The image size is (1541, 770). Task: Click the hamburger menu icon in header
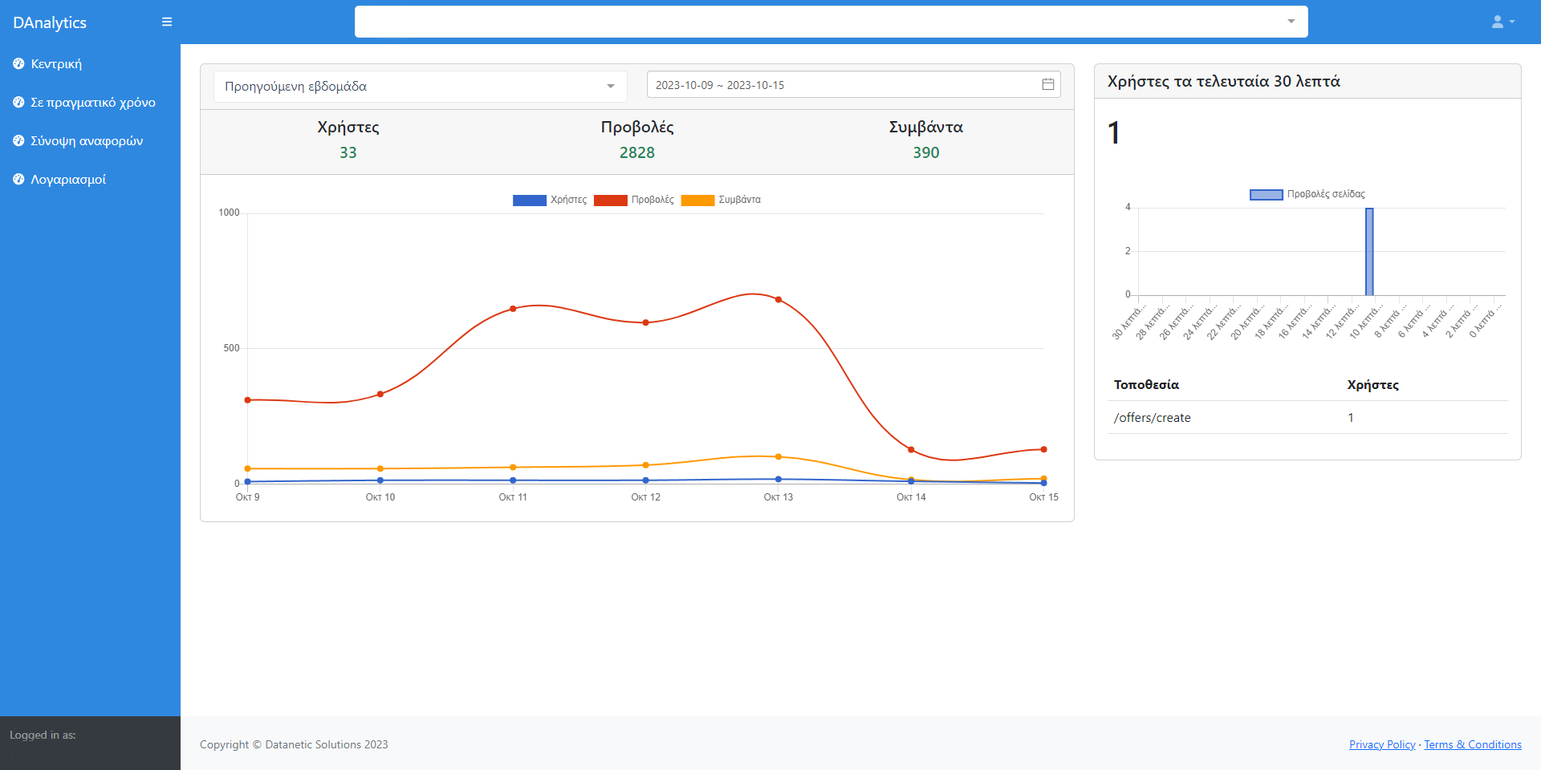[167, 22]
